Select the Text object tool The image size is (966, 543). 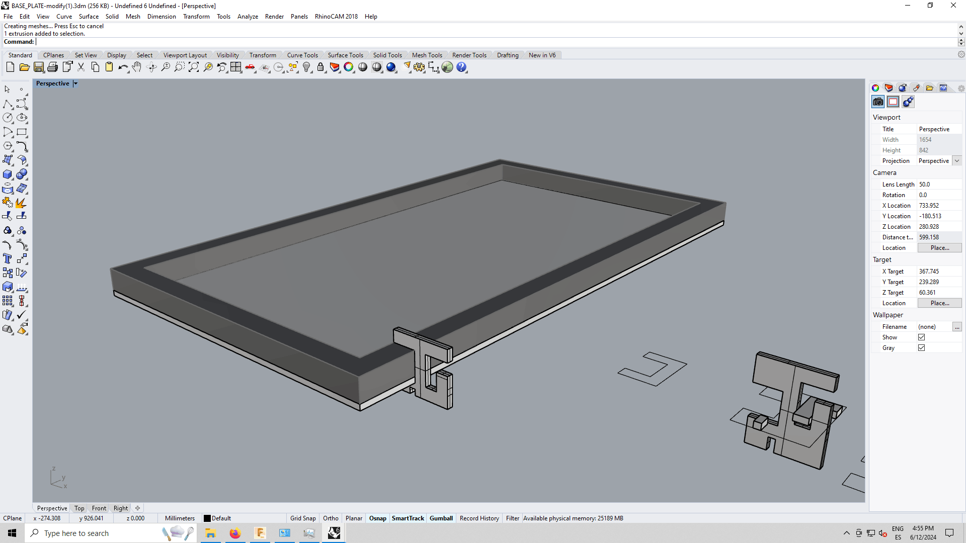point(8,258)
